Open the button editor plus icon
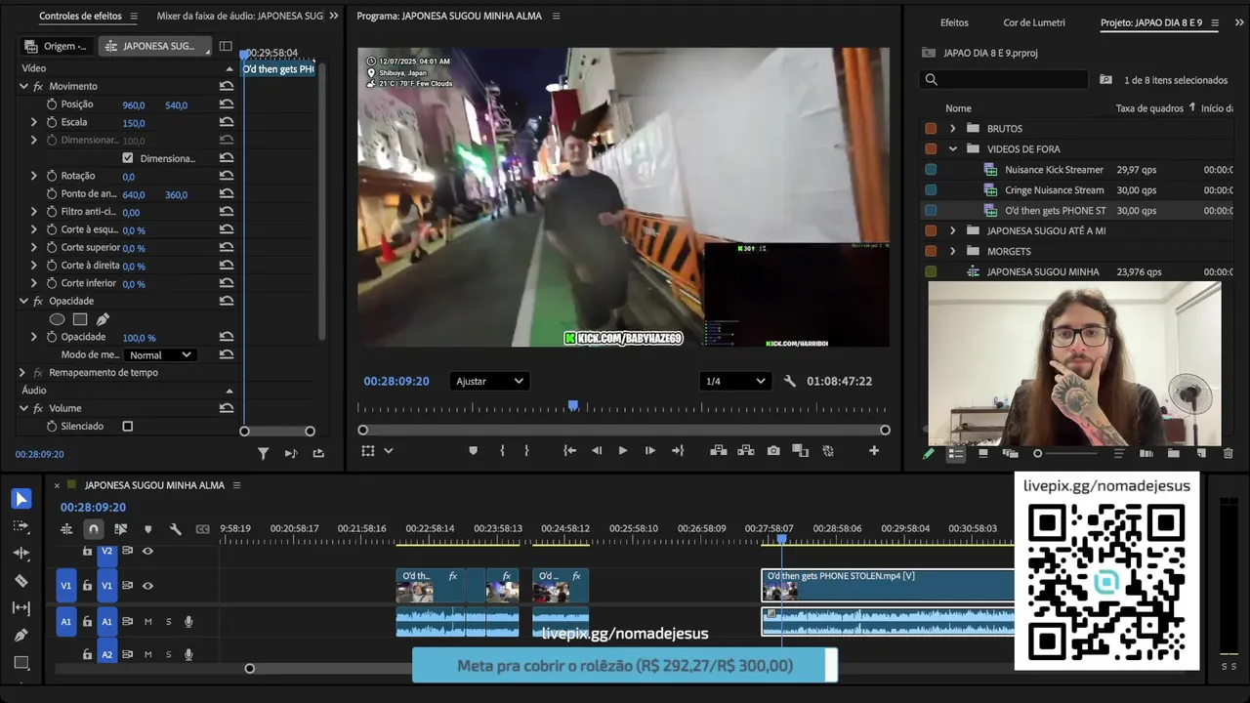 coord(874,450)
